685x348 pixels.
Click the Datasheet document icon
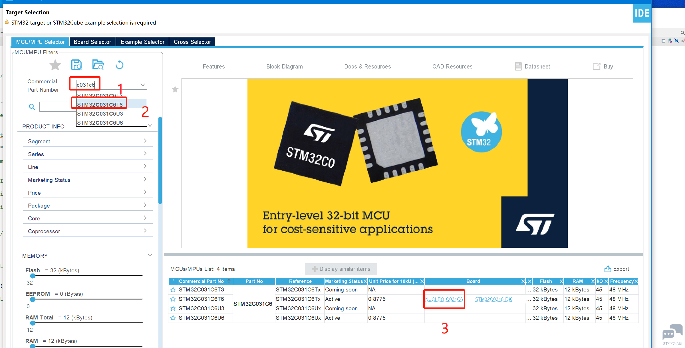(518, 67)
